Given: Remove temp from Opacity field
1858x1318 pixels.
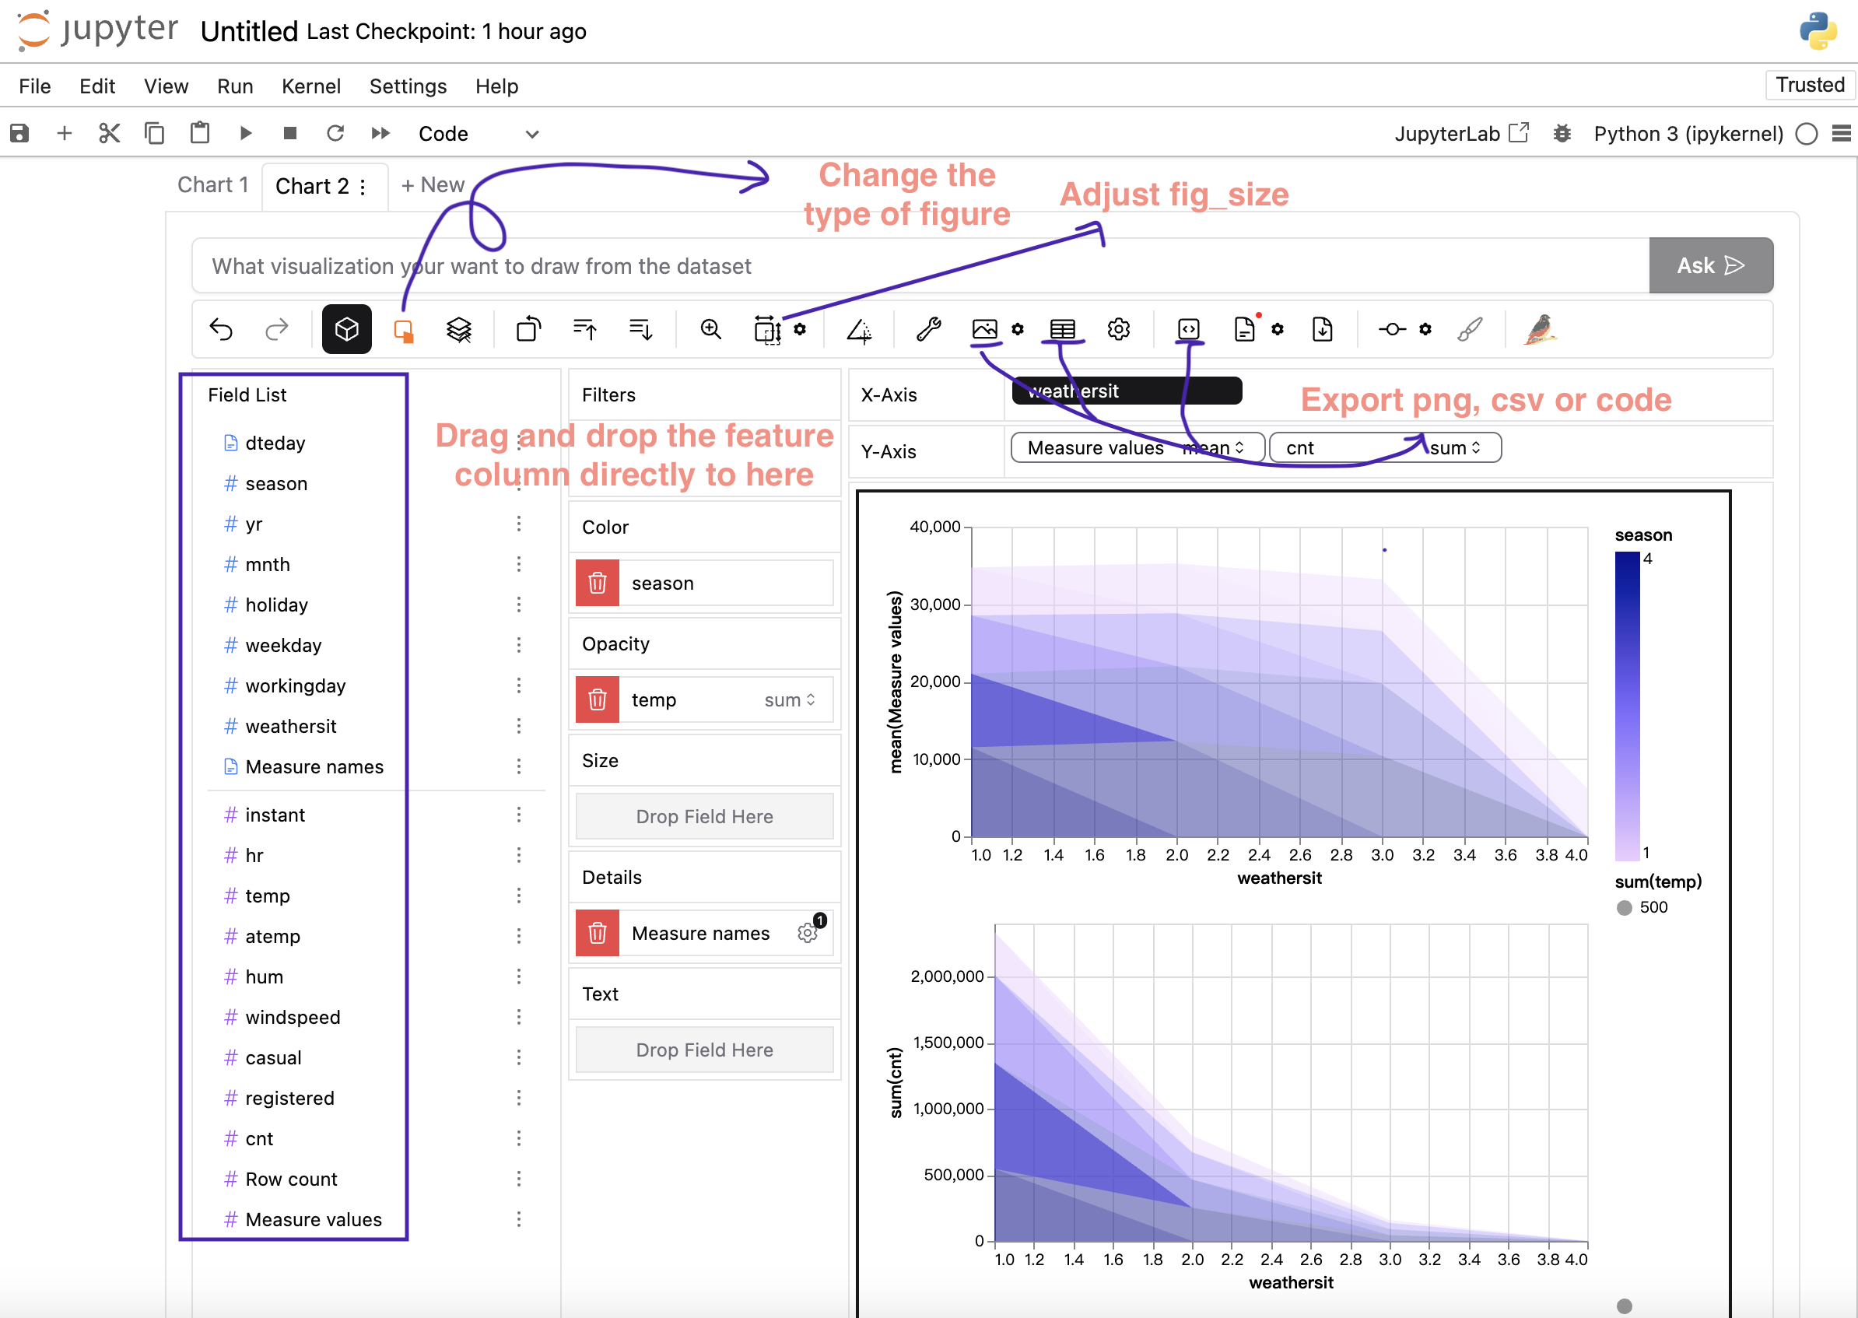Looking at the screenshot, I should coord(596,699).
